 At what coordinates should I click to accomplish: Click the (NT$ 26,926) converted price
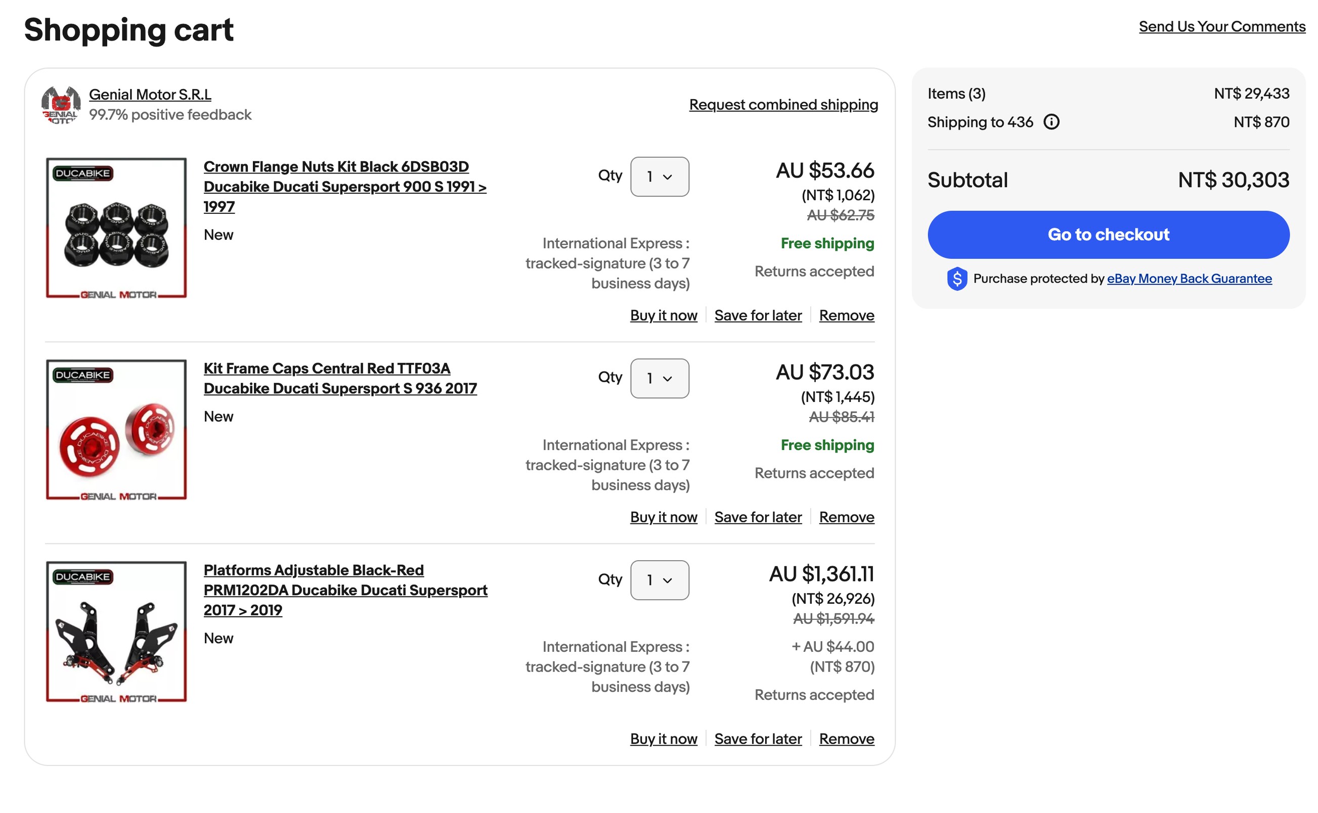832,599
